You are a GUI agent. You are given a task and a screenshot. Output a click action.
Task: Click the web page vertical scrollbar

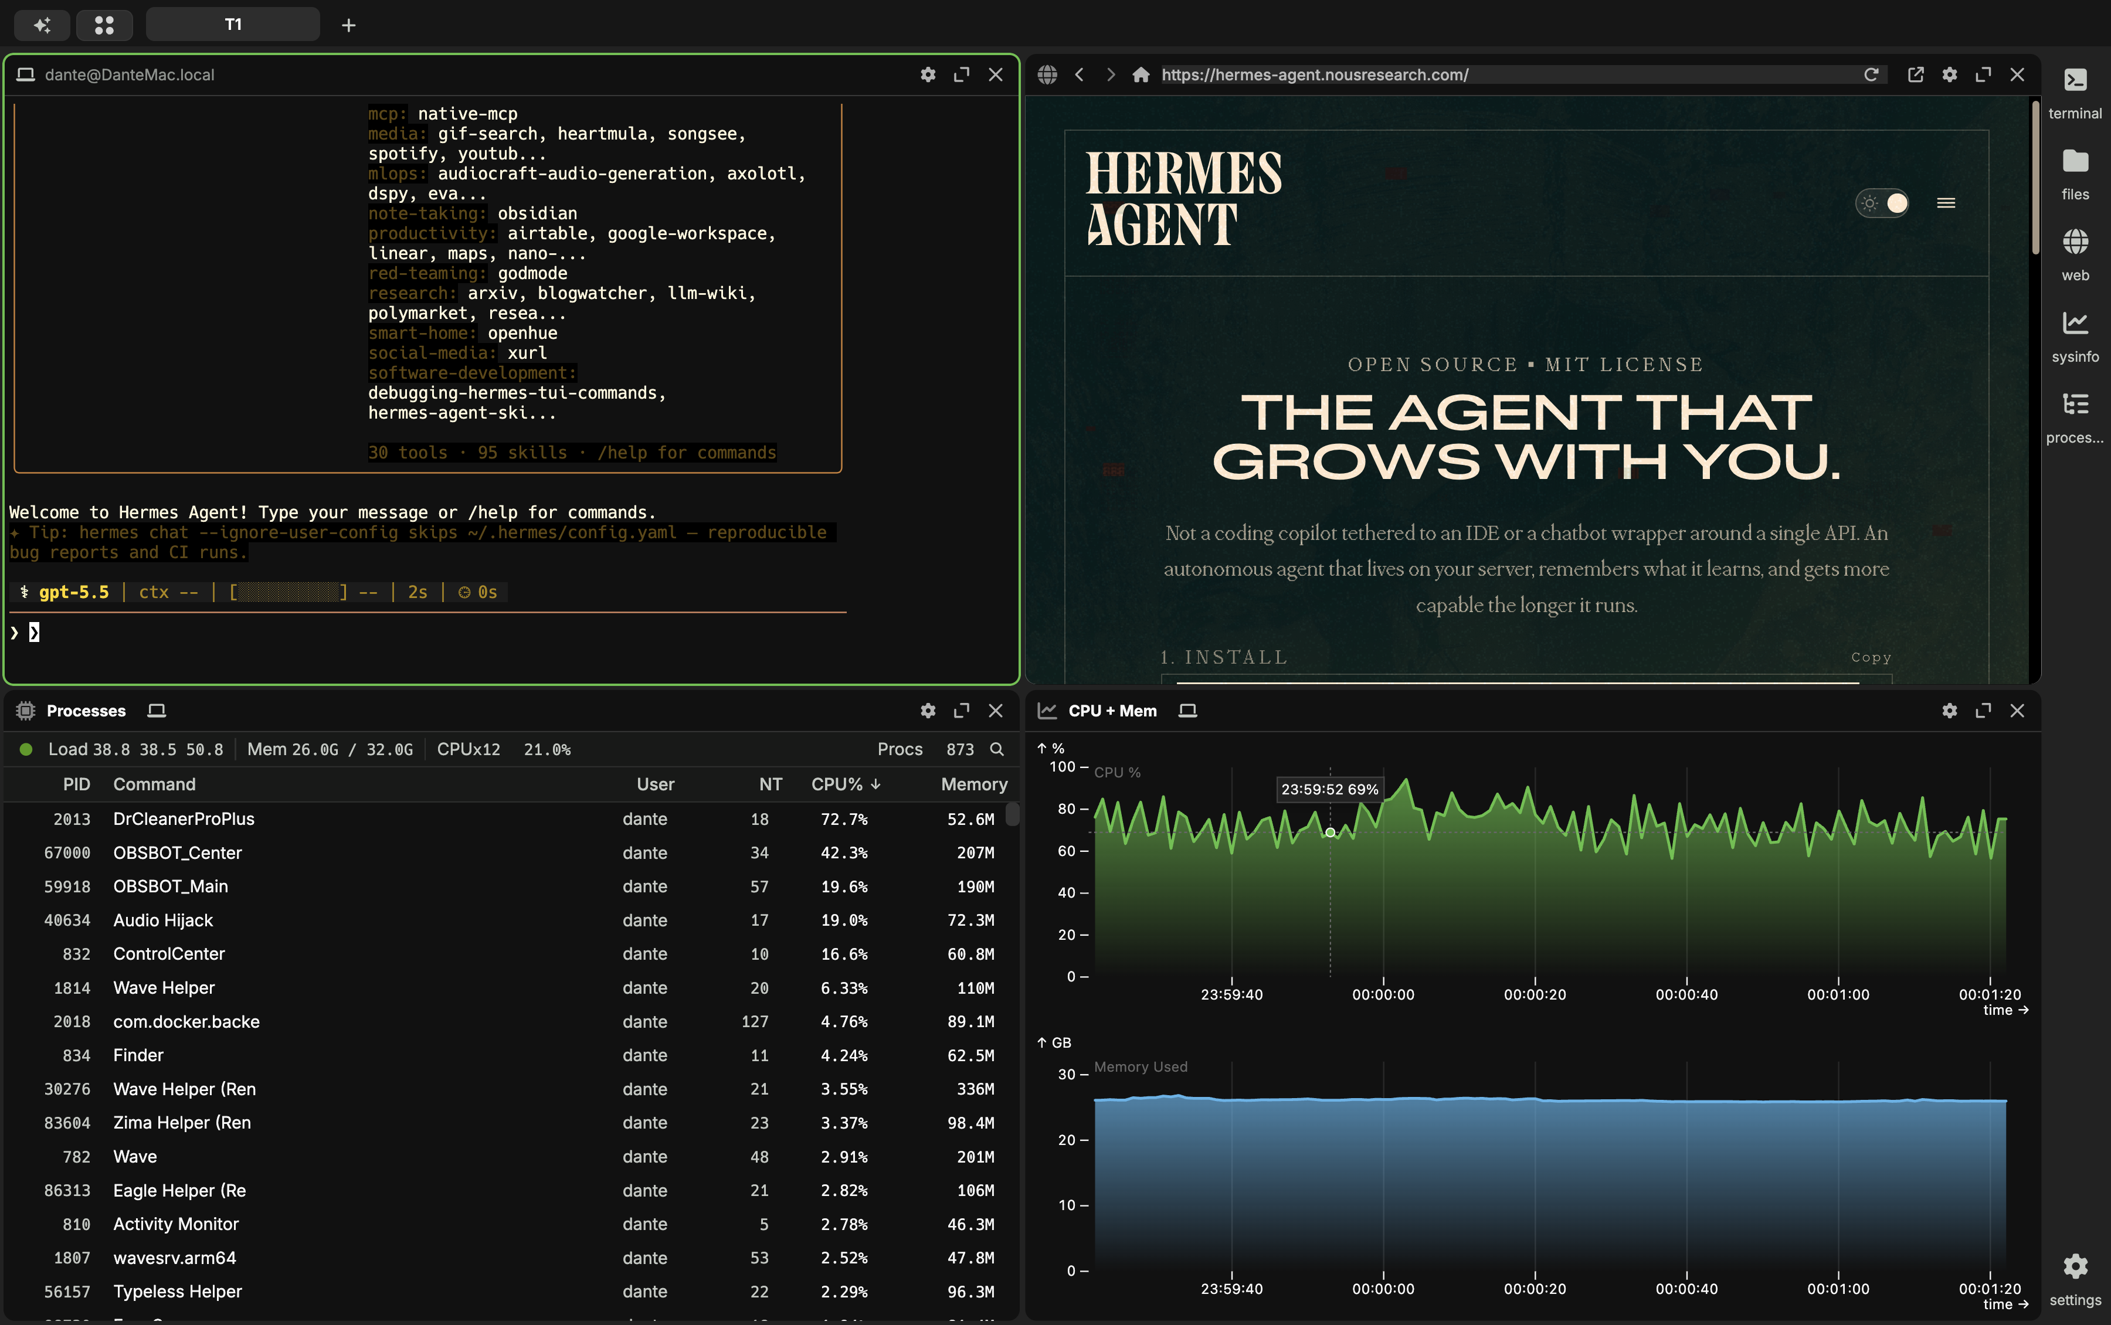click(x=2035, y=178)
